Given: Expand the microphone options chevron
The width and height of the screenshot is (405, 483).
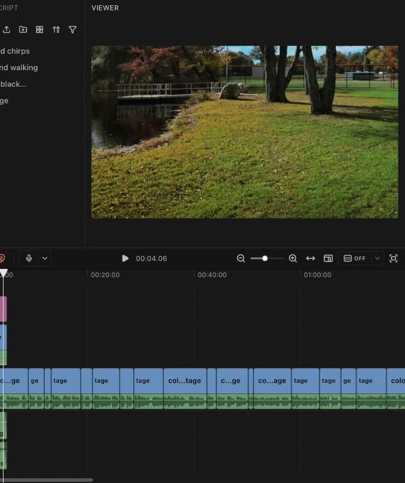Looking at the screenshot, I should tap(45, 258).
